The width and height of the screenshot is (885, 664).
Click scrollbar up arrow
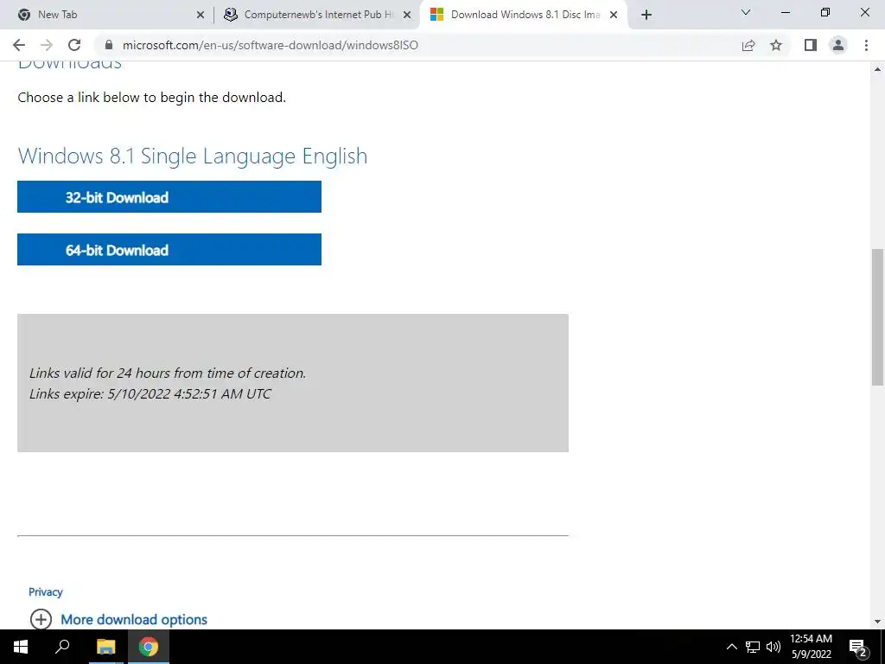(x=878, y=69)
